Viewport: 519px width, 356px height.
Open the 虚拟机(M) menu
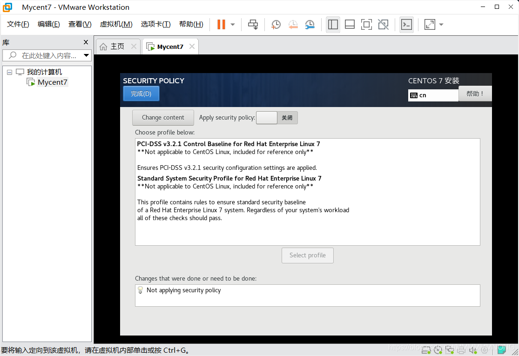[116, 24]
